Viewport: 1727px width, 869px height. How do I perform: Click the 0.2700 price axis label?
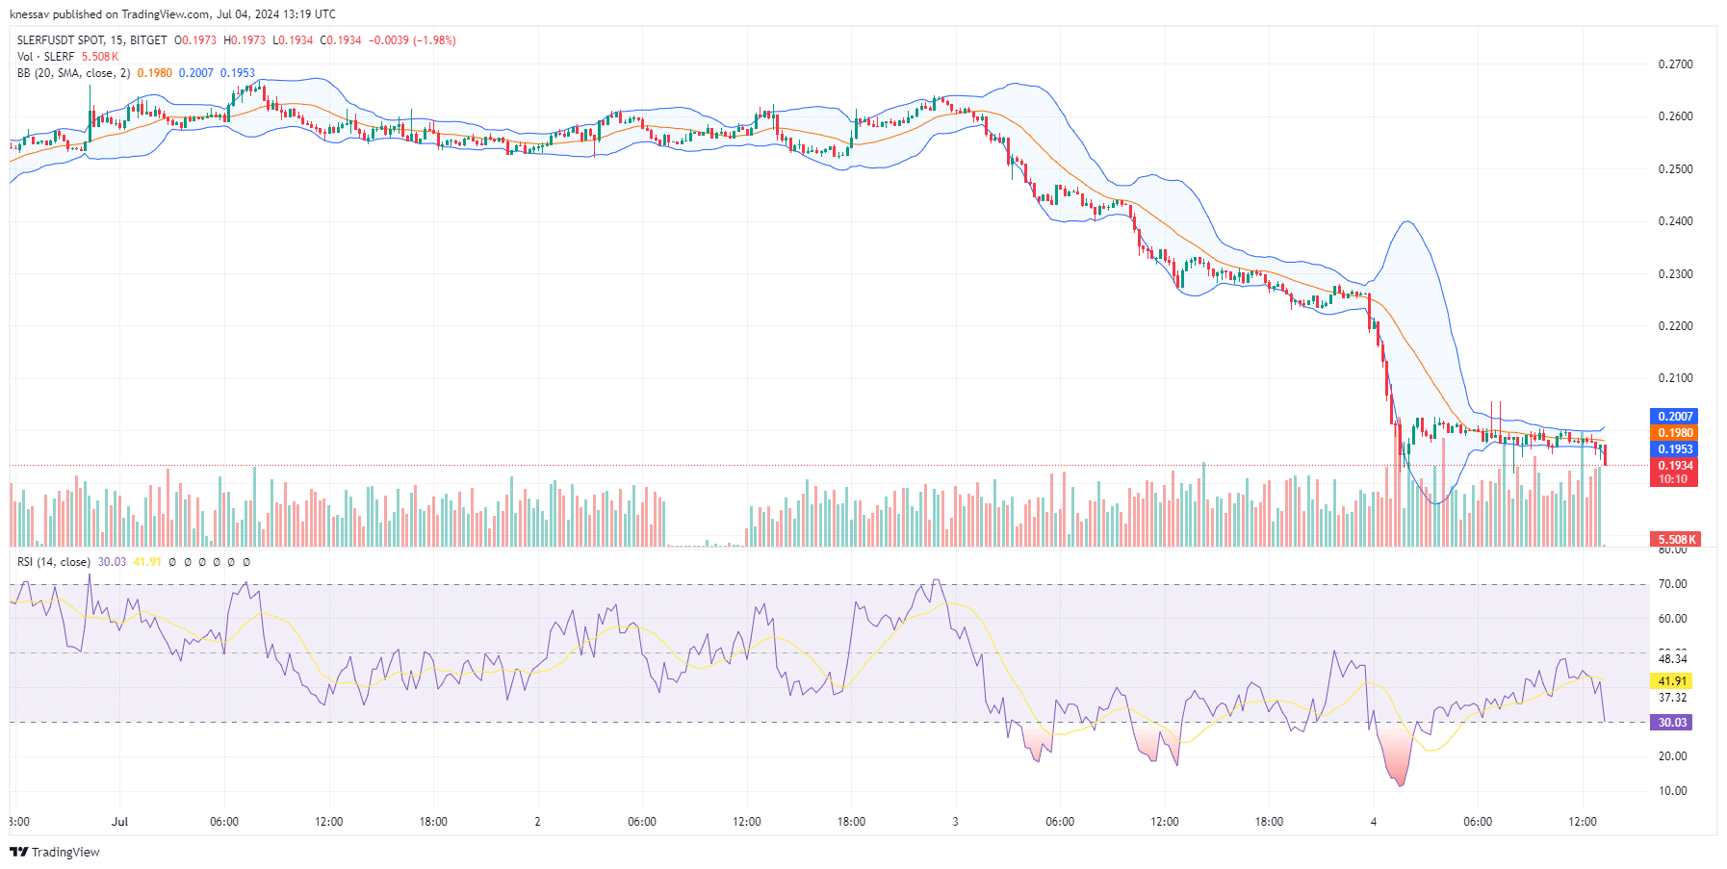click(x=1675, y=64)
